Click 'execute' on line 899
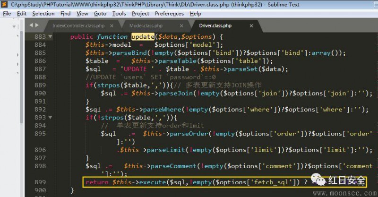 (153, 182)
